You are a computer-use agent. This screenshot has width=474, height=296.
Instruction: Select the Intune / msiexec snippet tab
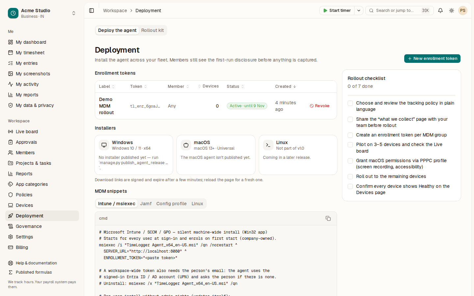[x=117, y=204]
